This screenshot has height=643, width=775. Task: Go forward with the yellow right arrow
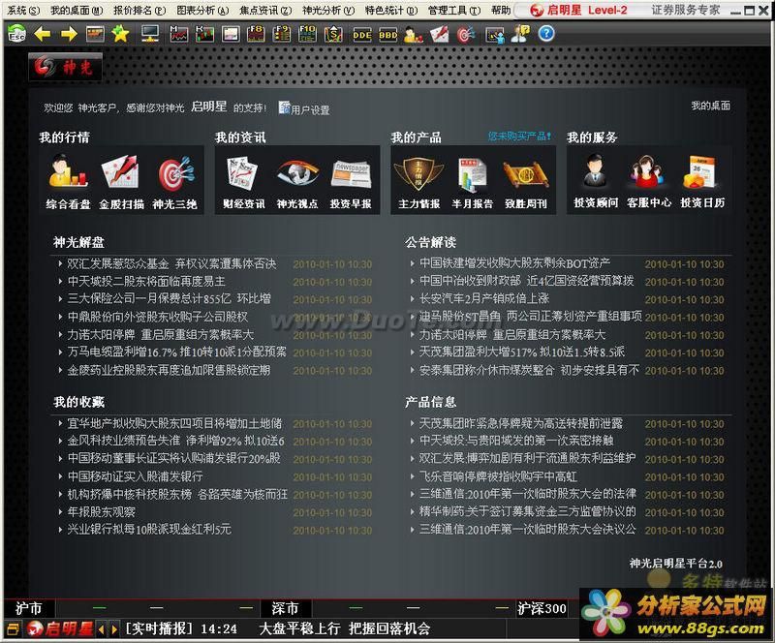click(69, 34)
